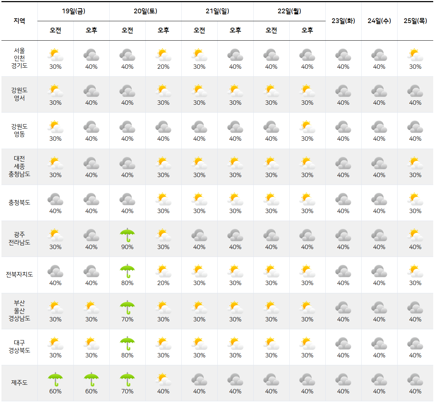Click the cloudy icon for 강원도 영서 23일(화)
Viewport: 435px width, 402px height.
pos(343,91)
